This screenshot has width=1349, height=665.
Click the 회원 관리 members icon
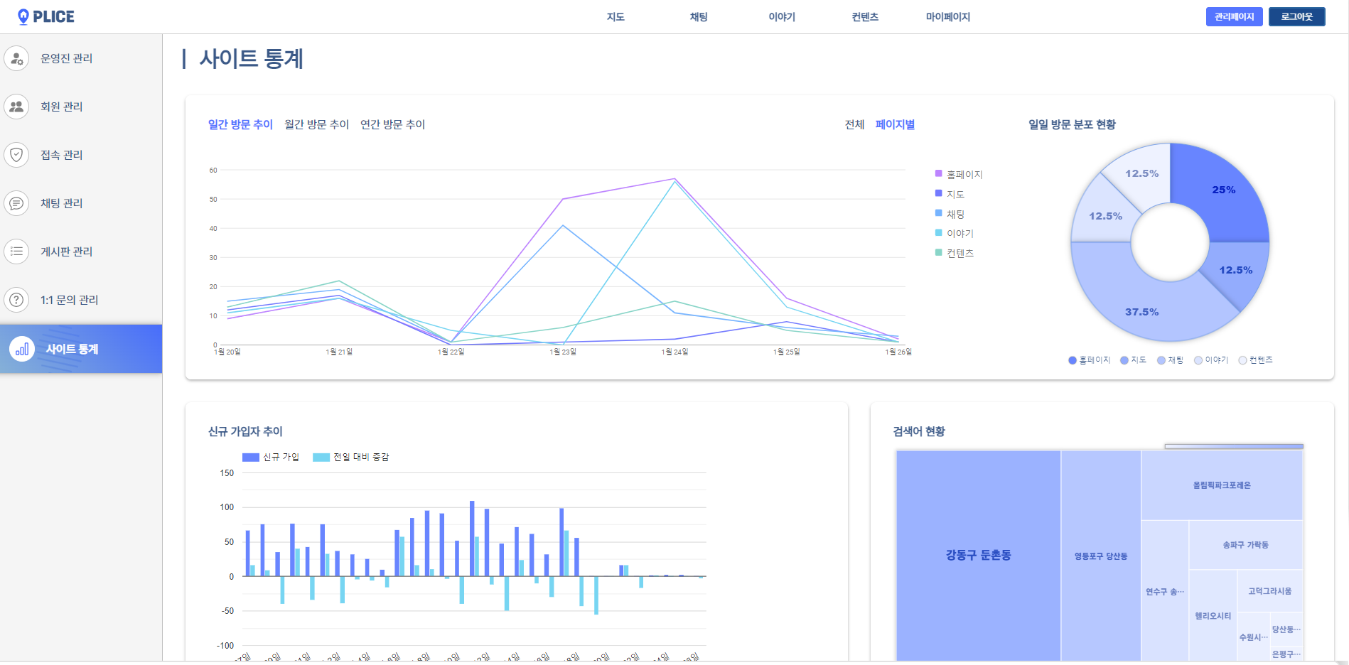coord(17,107)
